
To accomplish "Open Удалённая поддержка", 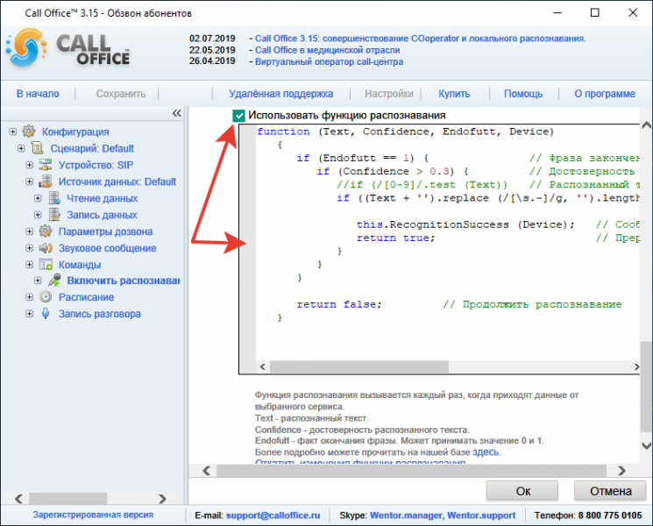I will coord(281,94).
